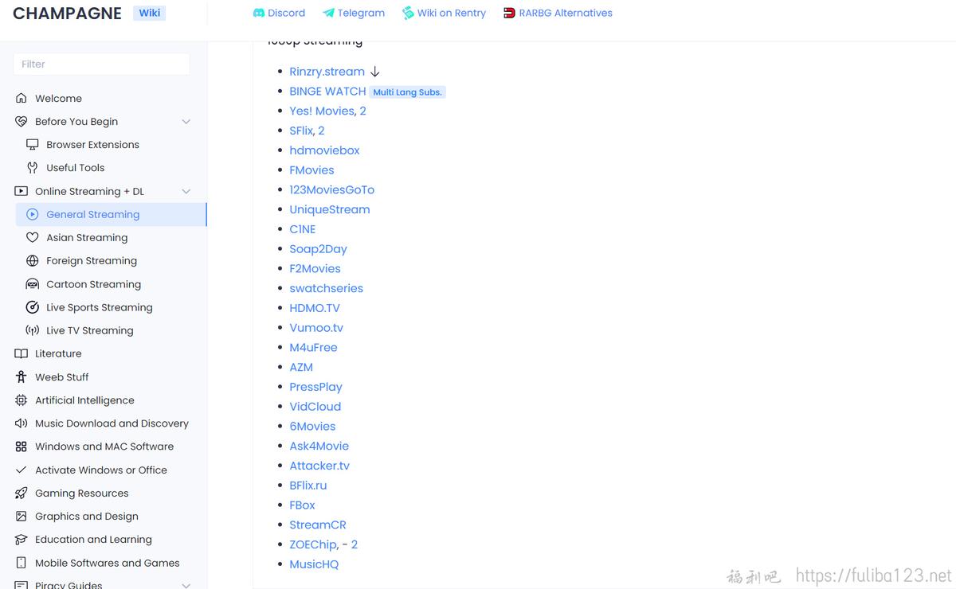Click the Welcome home icon in sidebar
Viewport: 956px width, 589px height.
pos(22,99)
